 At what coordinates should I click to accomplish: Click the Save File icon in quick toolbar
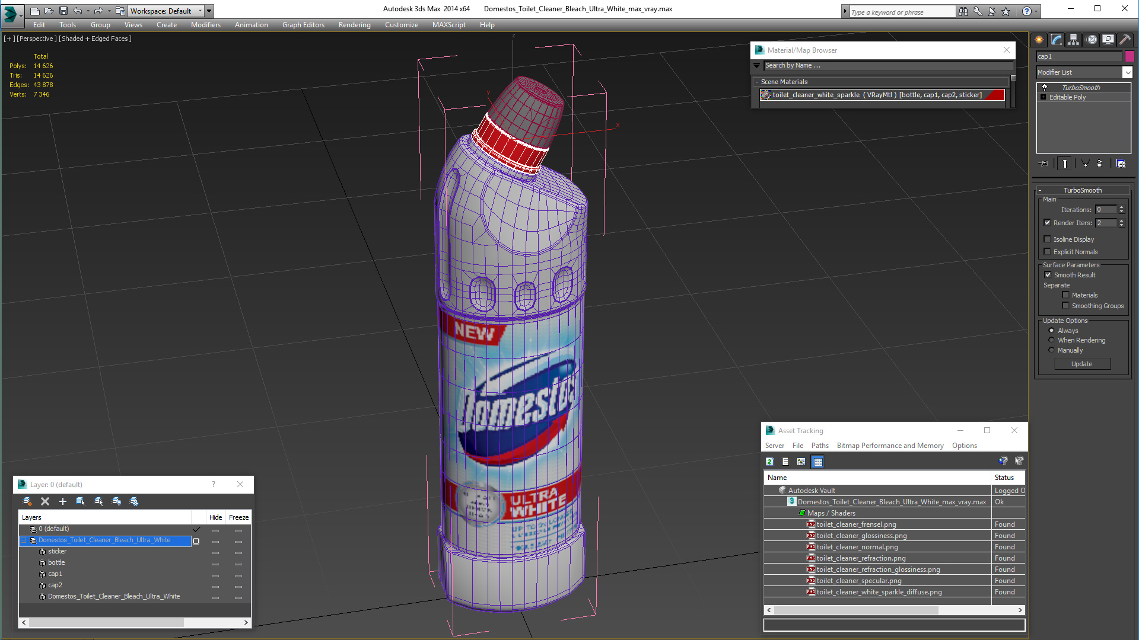coord(63,11)
